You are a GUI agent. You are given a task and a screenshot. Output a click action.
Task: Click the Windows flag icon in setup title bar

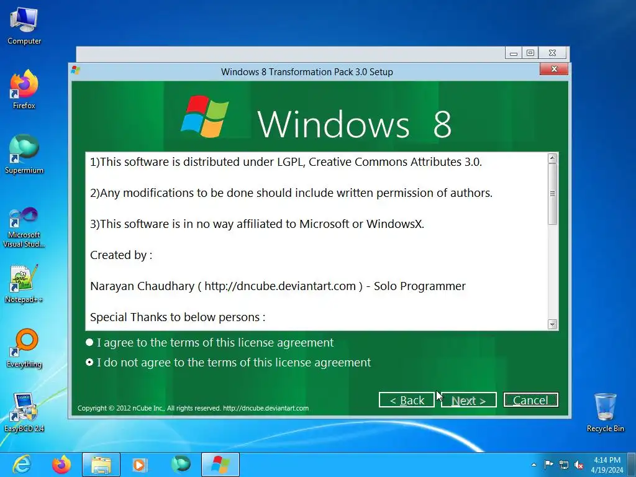[75, 70]
